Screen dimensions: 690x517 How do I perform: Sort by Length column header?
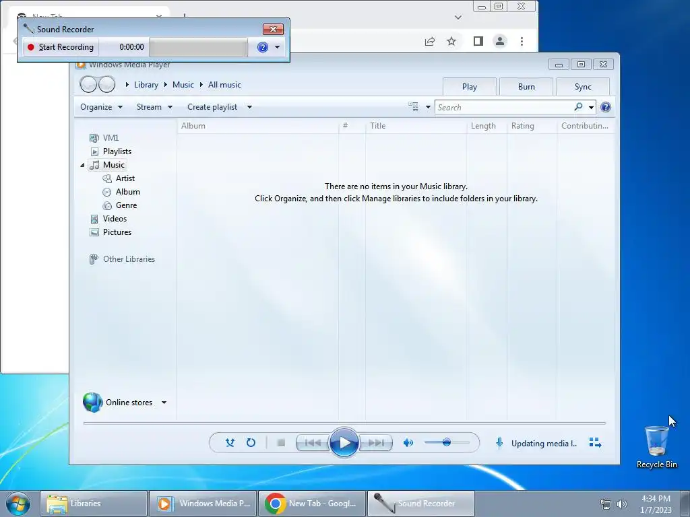tap(487, 126)
